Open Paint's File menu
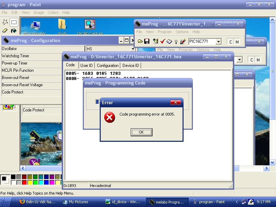This screenshot has width=276, height=207. coord(4,12)
